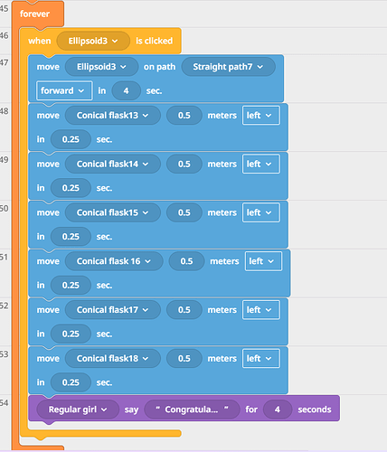
Task: Open the Conical flask18 object dropdown
Action: [x=113, y=358]
